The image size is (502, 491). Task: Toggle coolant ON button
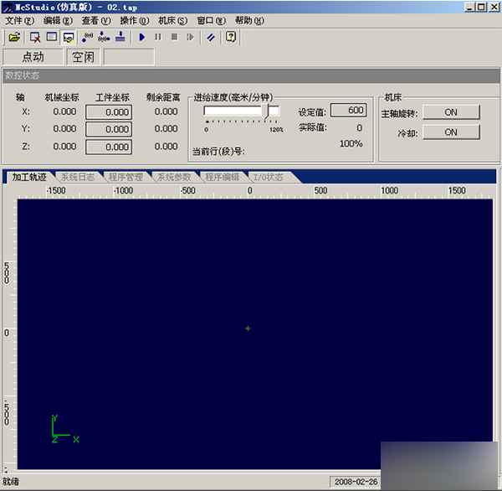click(451, 132)
